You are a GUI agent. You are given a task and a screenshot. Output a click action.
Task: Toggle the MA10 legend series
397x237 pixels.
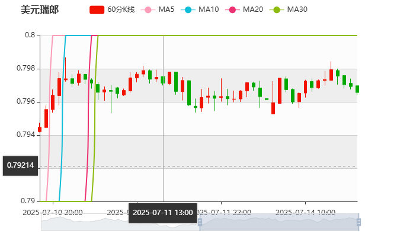(x=200, y=9)
